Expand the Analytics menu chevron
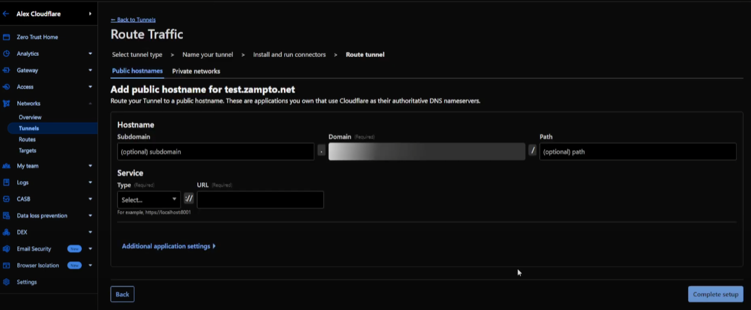Image resolution: width=751 pixels, height=310 pixels. pos(90,53)
